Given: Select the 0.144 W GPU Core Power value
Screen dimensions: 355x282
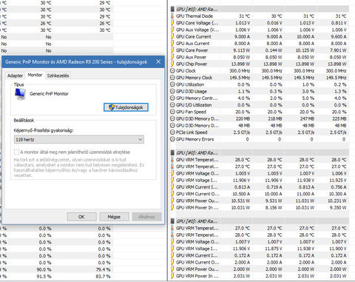Looking at the screenshot, I should point(274,50).
